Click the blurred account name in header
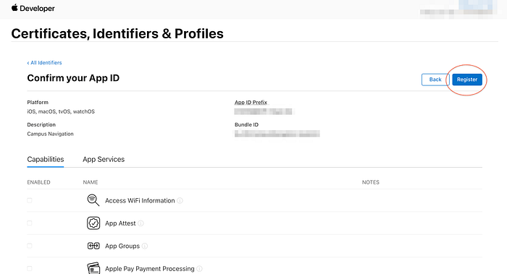 pos(458,9)
